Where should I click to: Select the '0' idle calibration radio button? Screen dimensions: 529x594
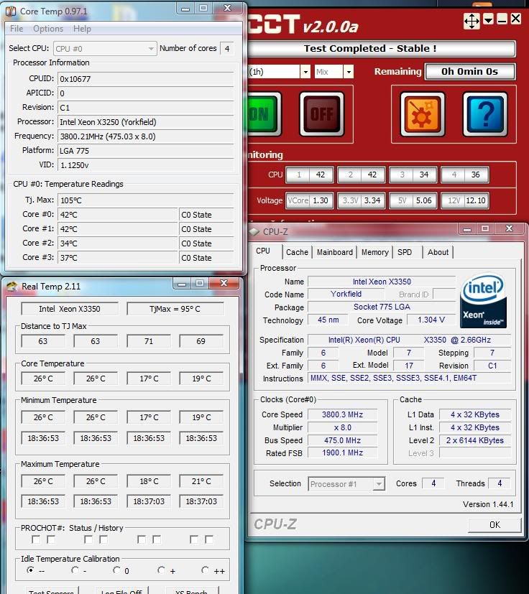[116, 570]
